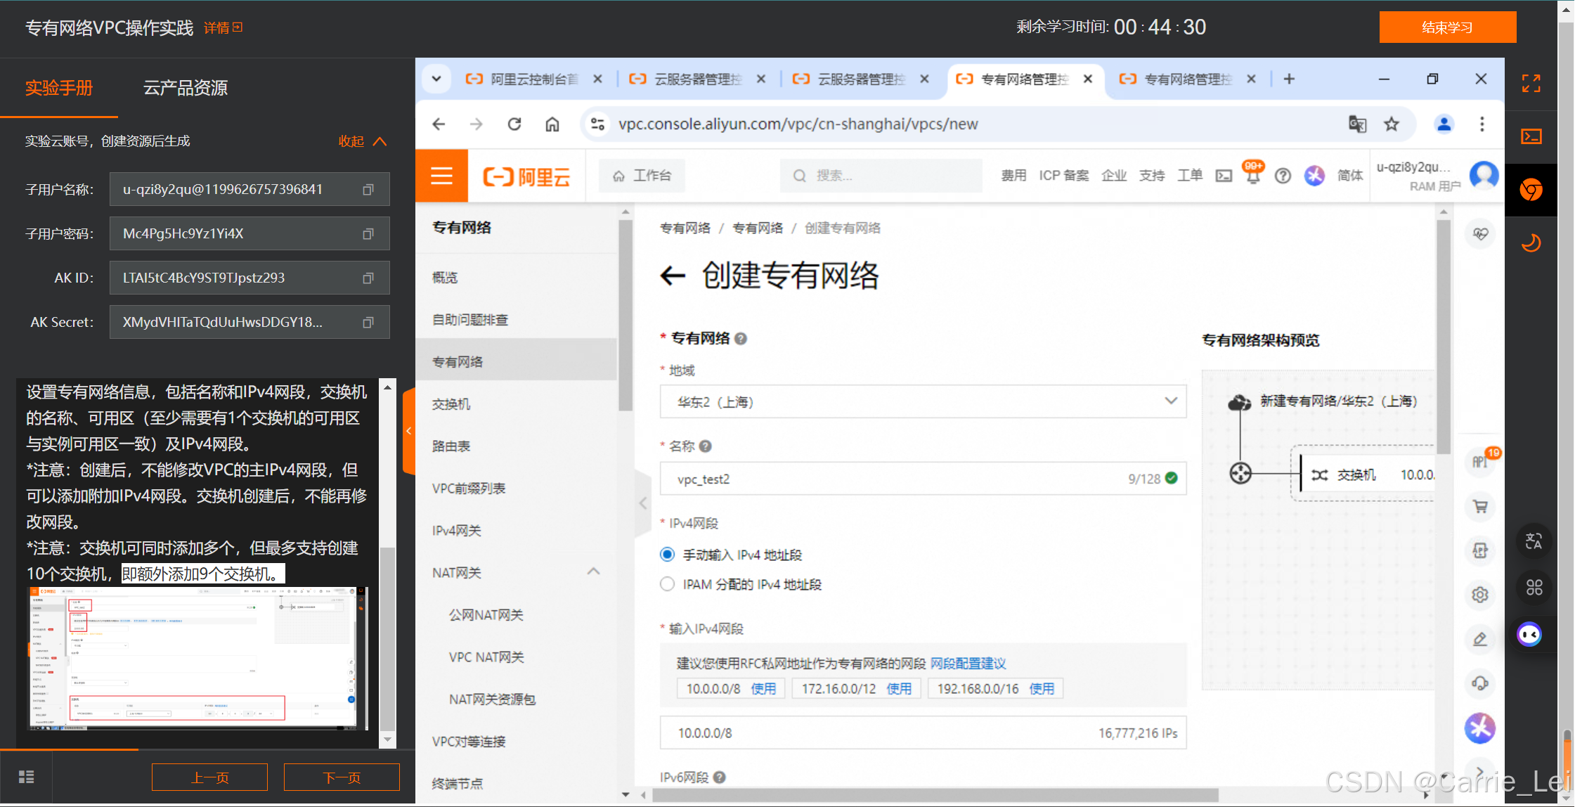
Task: Open the fullscreen icon in right sidebar
Action: coord(1531,84)
